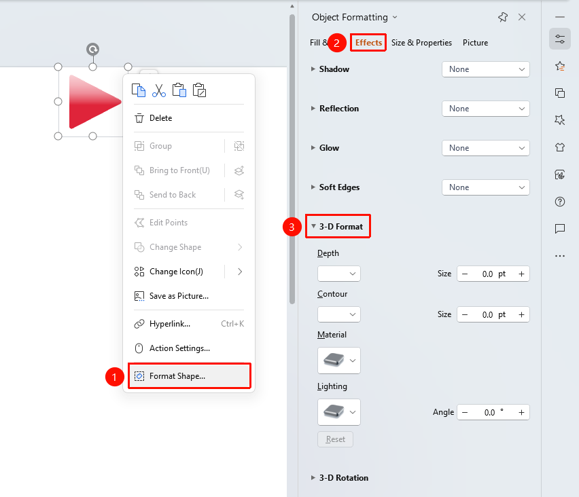
Task: Increase the Depth size value
Action: point(521,274)
